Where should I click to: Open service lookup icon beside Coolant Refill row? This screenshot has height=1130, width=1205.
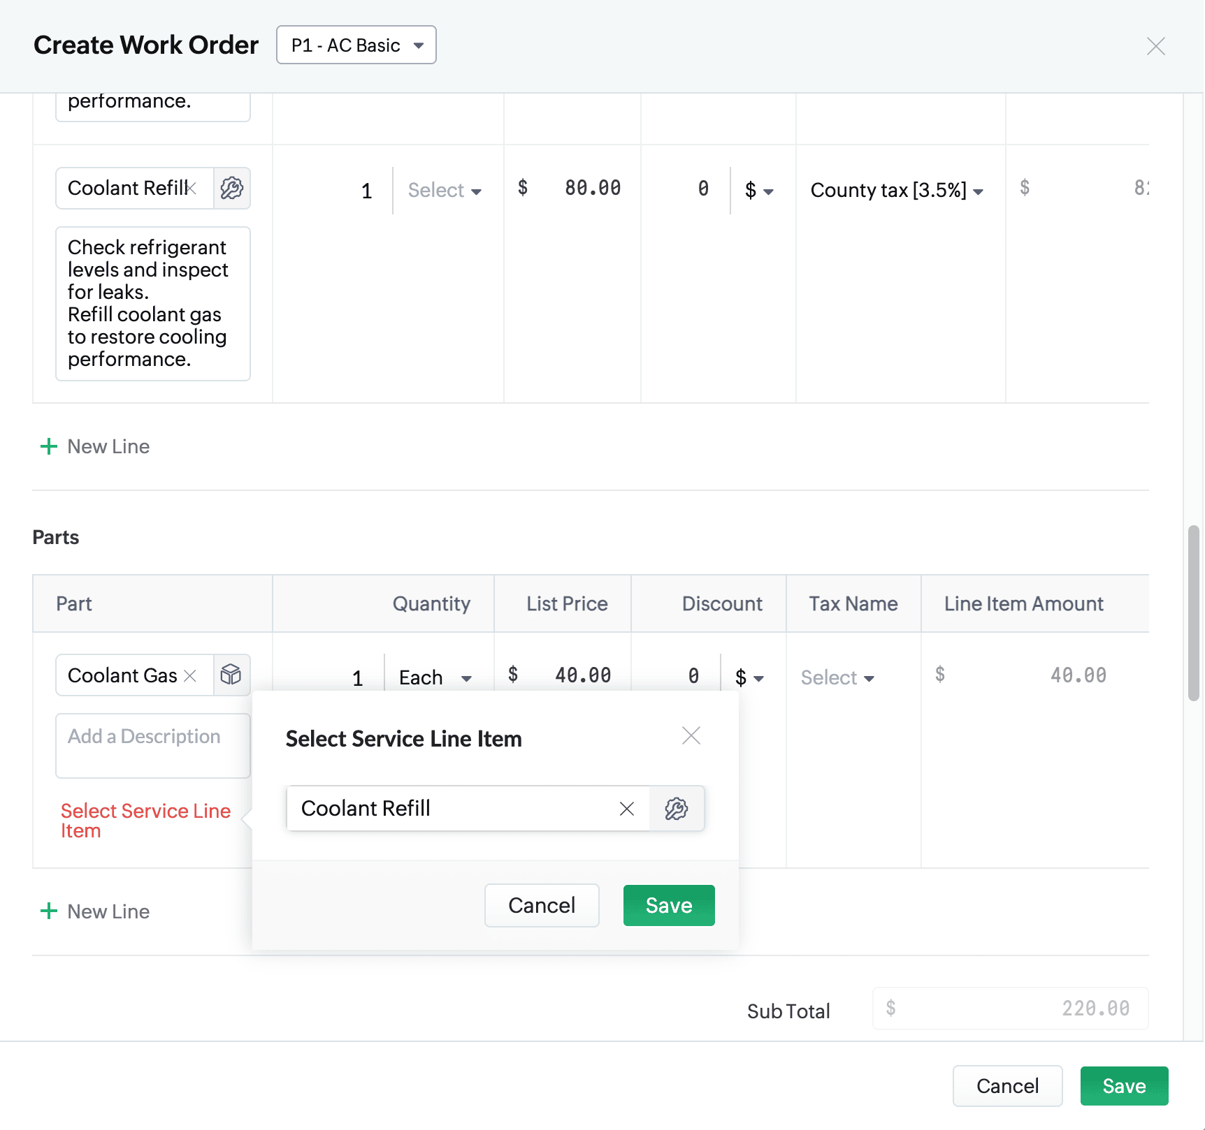(232, 188)
